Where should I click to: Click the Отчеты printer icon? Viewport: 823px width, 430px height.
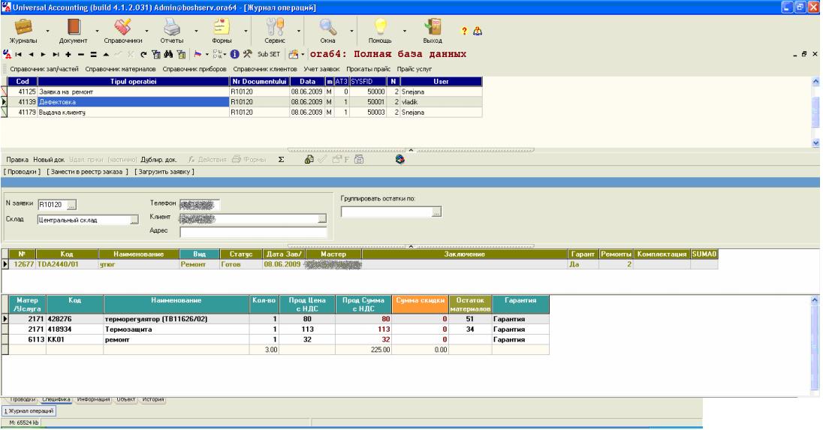pos(171,27)
